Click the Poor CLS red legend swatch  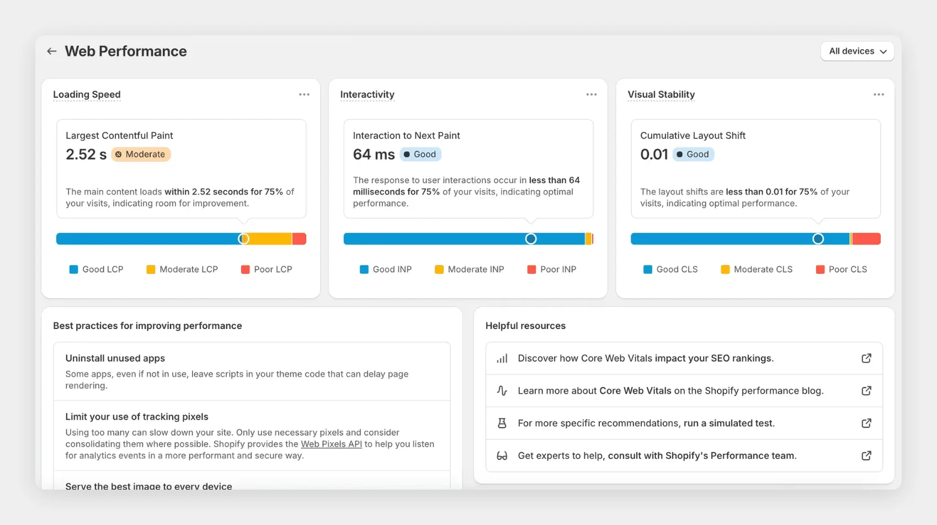(x=820, y=269)
